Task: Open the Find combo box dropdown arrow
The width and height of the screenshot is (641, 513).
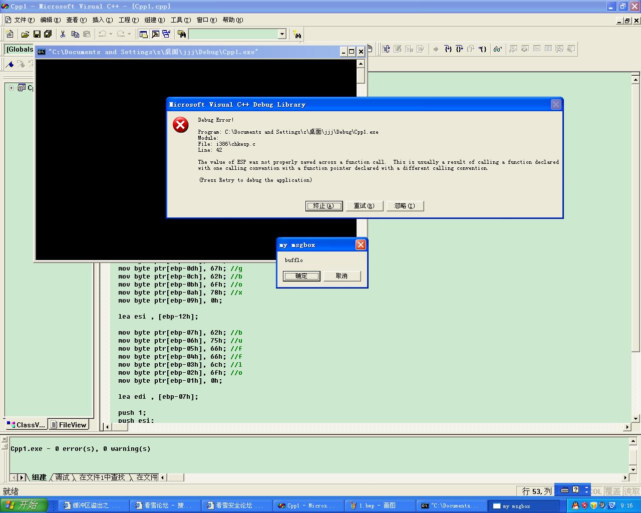Action: pos(282,34)
